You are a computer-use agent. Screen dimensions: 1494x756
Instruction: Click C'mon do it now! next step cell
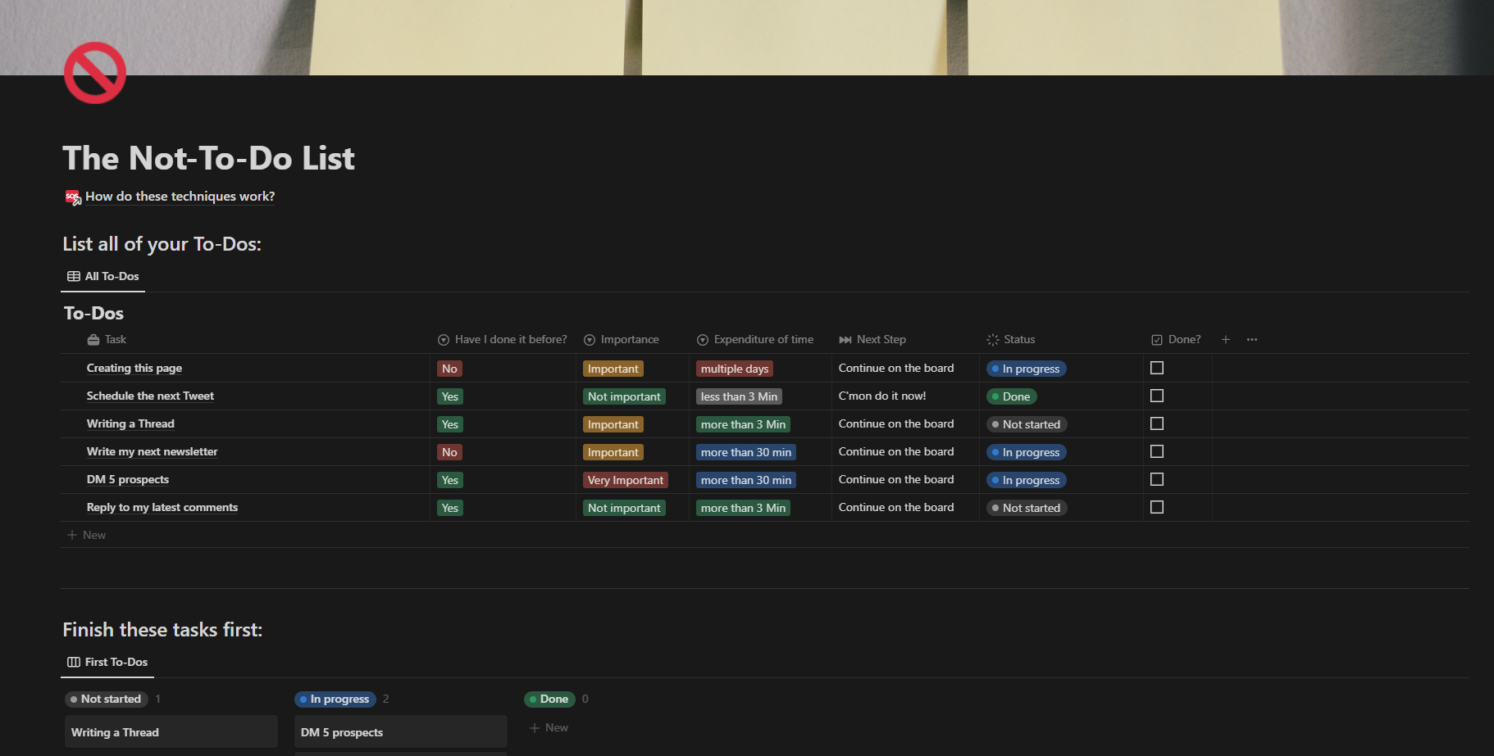tap(882, 396)
